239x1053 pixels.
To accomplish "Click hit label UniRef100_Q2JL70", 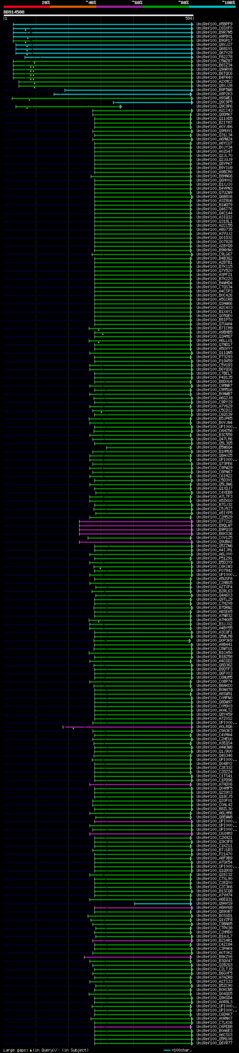I will [x=214, y=155].
